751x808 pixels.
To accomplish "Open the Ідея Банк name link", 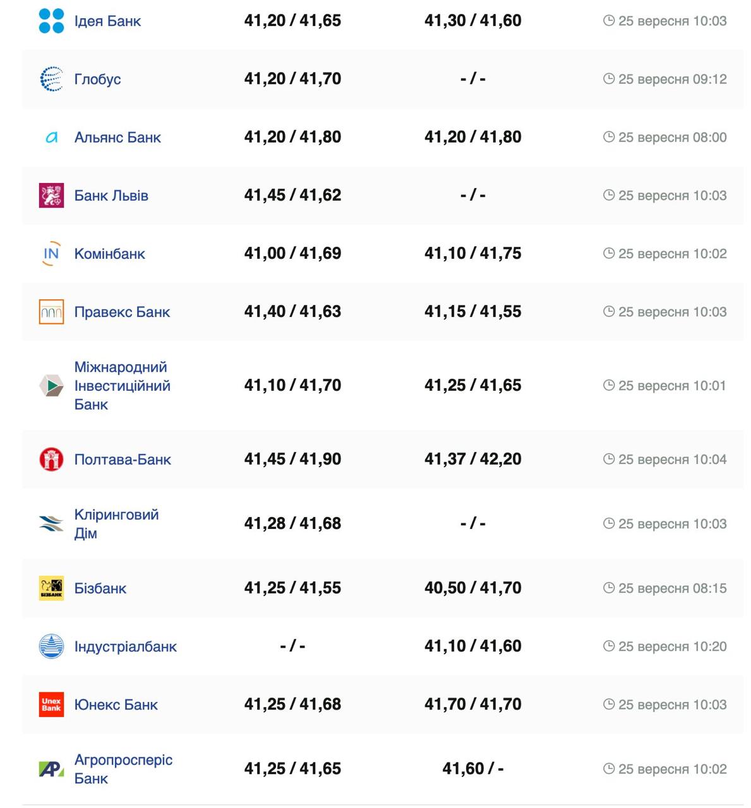I will (107, 21).
